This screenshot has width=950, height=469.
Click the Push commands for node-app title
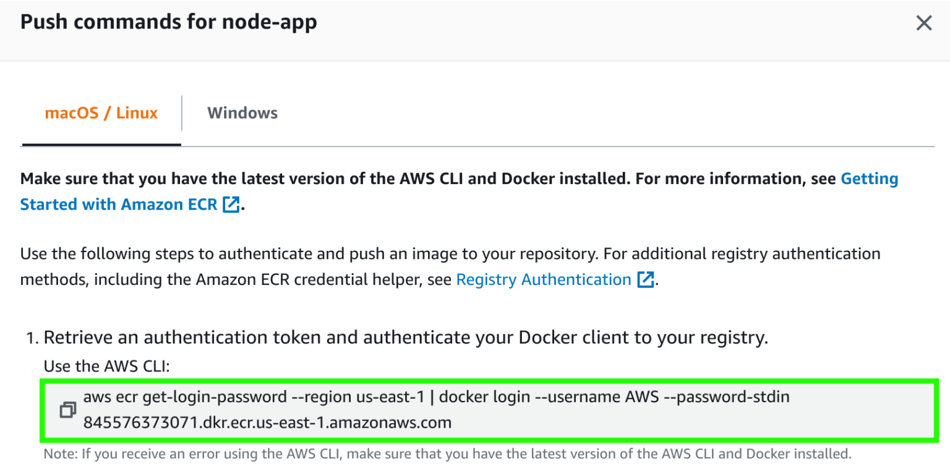click(168, 22)
